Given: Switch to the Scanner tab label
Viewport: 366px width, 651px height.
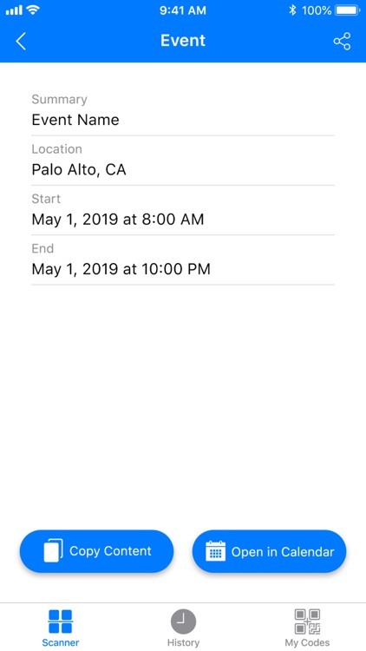Looking at the screenshot, I should 60,642.
